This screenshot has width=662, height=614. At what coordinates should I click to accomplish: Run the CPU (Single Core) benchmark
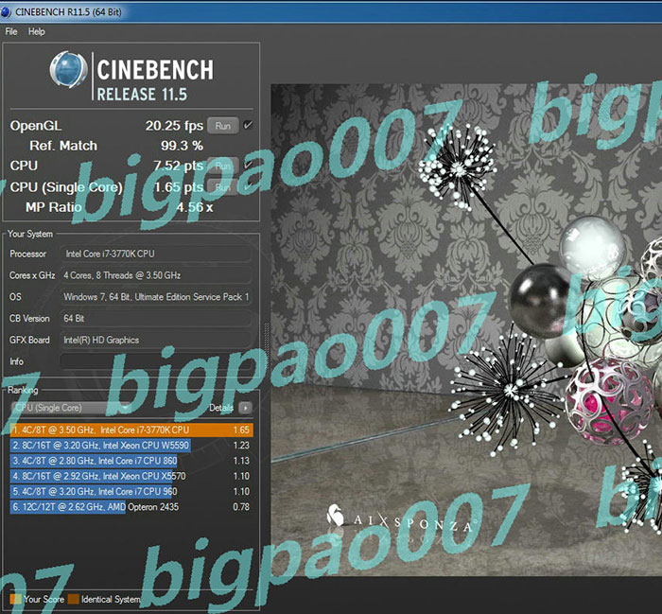point(223,187)
